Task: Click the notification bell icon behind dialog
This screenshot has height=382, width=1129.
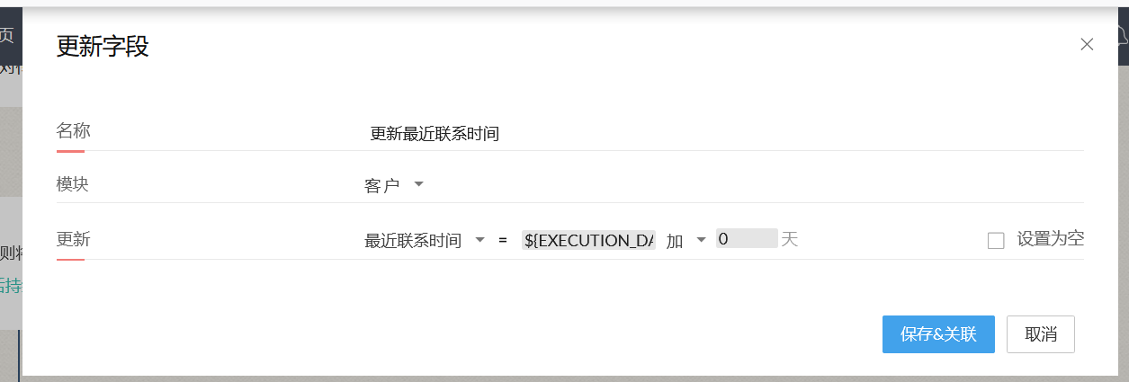Action: [x=1122, y=36]
